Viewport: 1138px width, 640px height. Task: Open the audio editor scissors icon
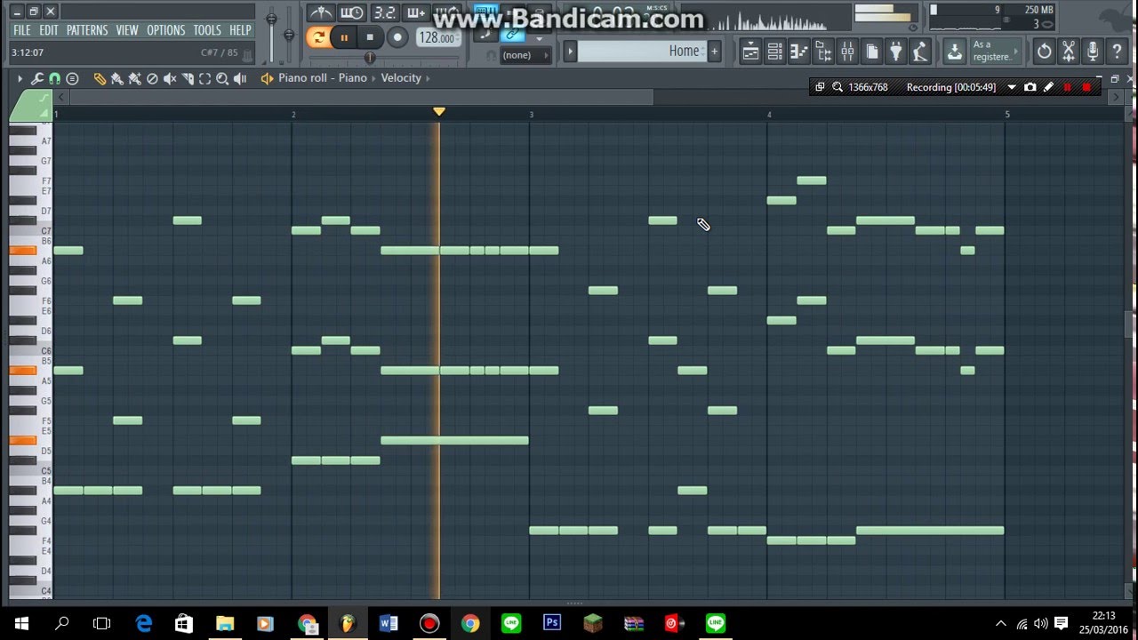pyautogui.click(x=1069, y=52)
